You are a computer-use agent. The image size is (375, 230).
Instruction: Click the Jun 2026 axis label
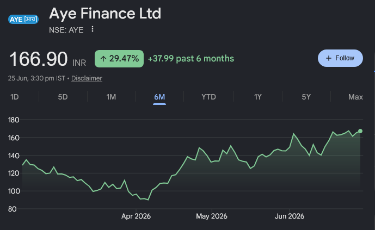point(290,216)
